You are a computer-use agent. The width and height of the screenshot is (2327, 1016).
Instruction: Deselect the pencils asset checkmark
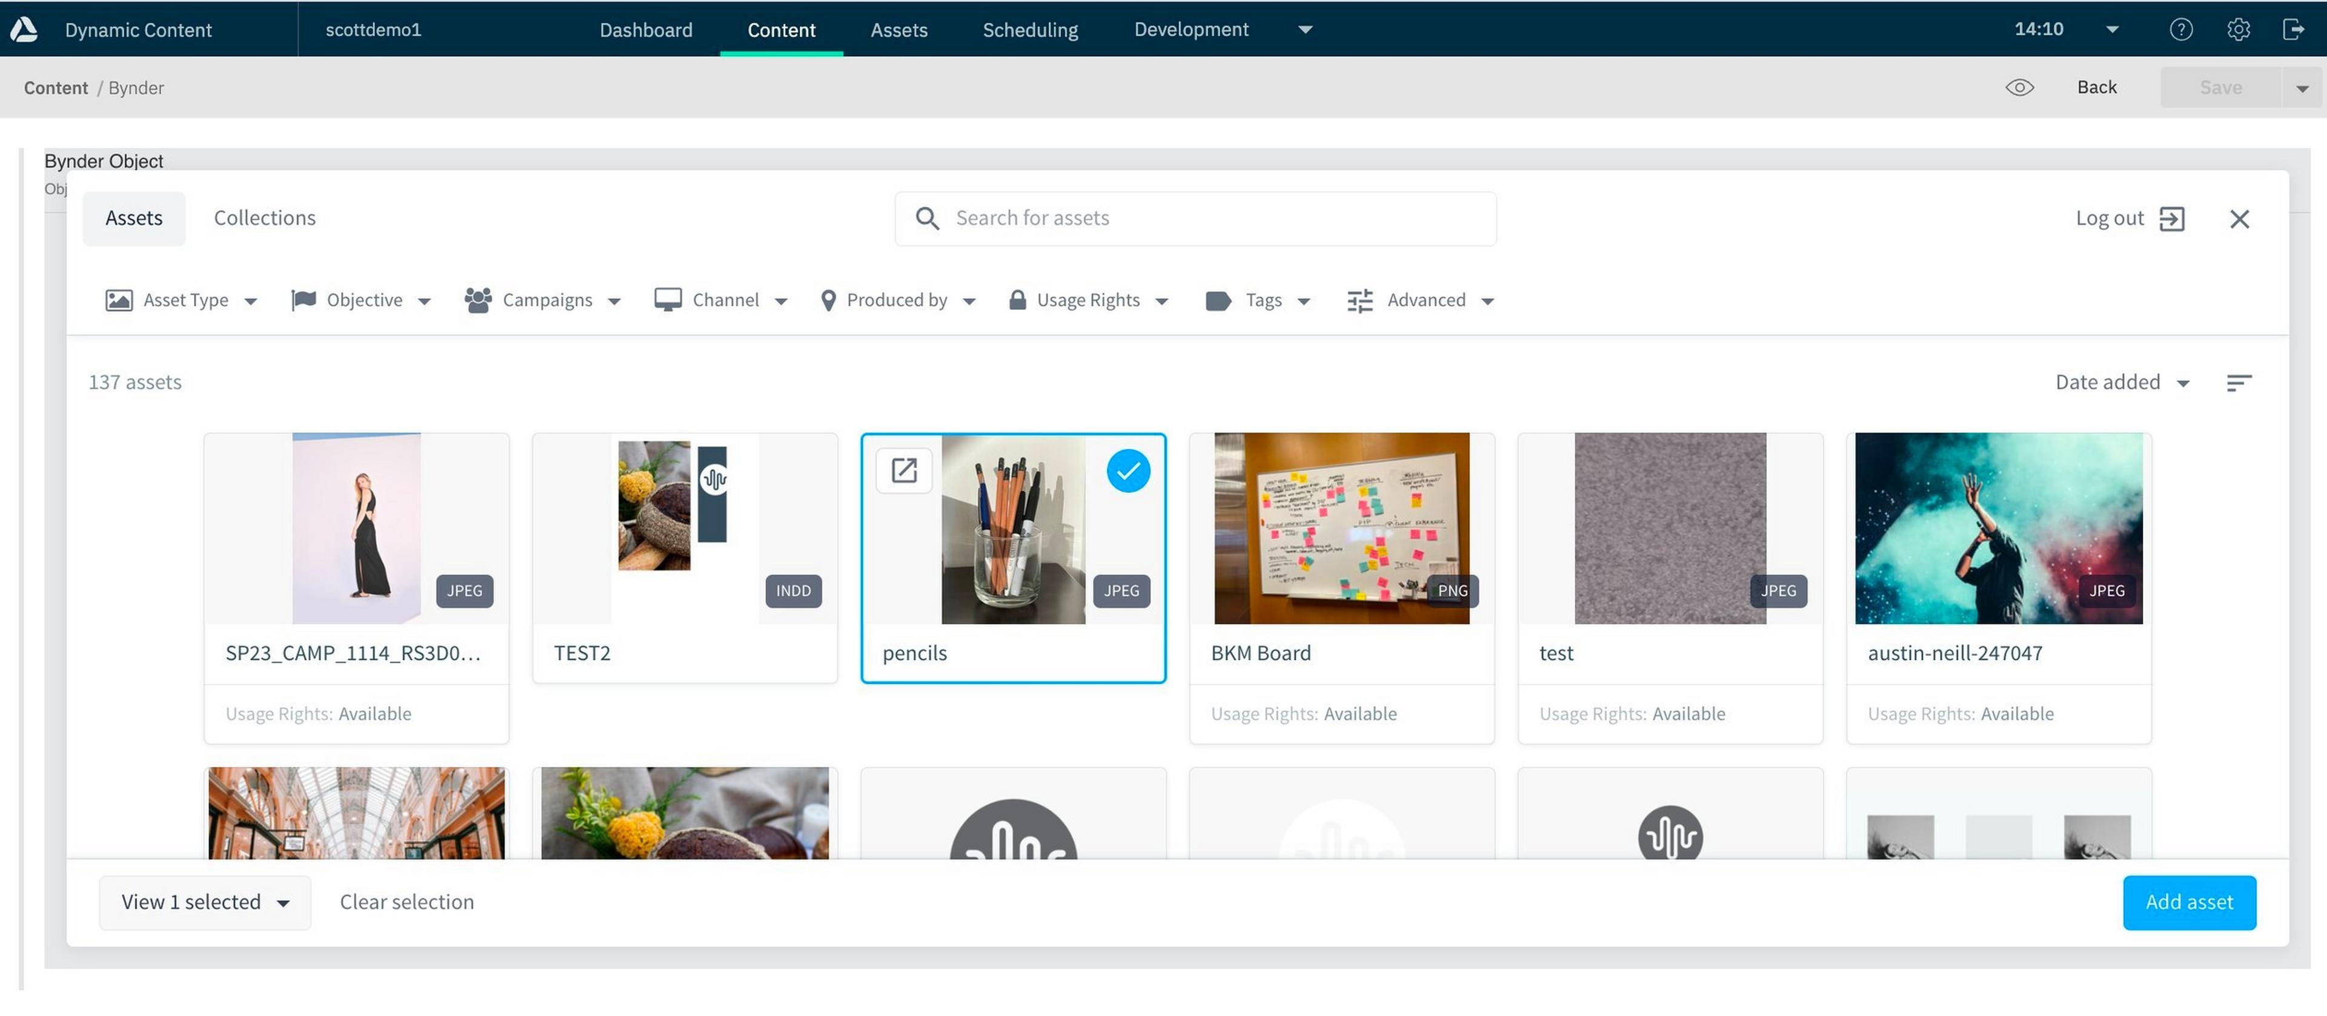tap(1127, 470)
